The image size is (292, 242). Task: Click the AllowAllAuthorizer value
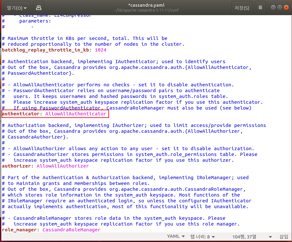(x=63, y=166)
